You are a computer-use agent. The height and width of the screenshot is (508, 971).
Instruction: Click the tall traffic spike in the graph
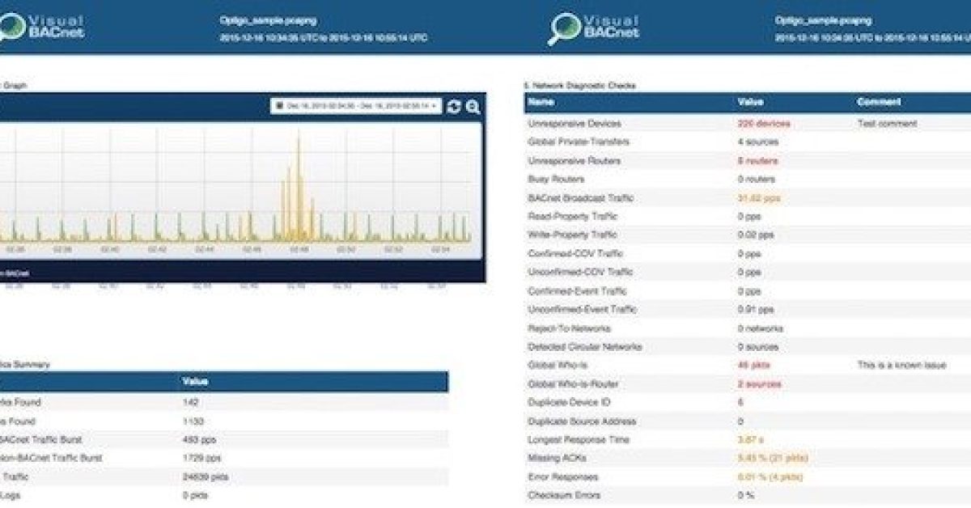pyautogui.click(x=298, y=188)
